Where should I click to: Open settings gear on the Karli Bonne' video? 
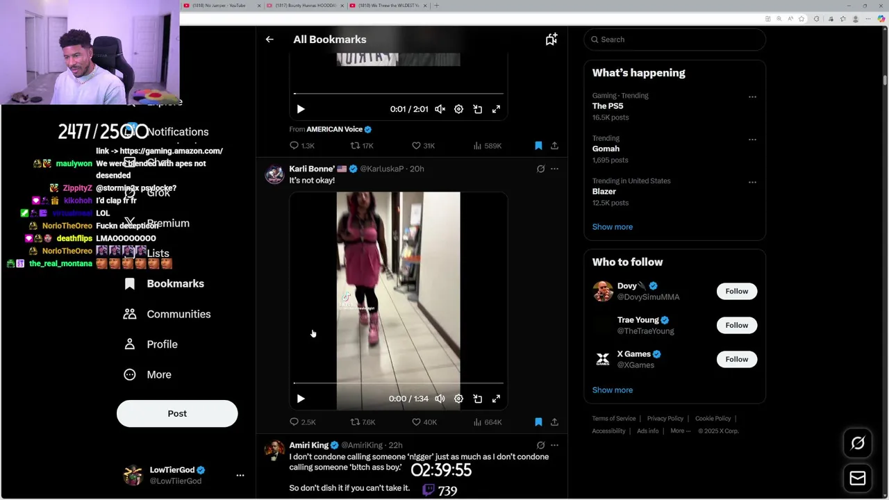458,399
